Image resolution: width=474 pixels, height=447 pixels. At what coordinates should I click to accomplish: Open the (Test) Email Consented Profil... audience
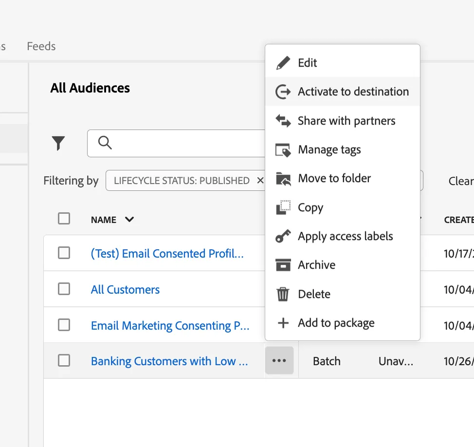tap(167, 253)
